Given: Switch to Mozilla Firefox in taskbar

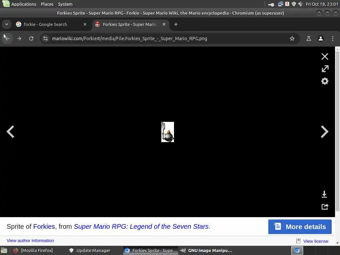Looking at the screenshot, I should 33,250.
